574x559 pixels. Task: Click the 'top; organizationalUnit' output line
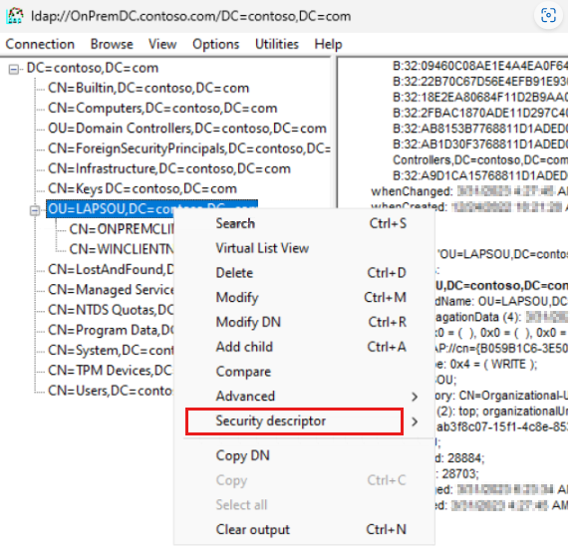(x=502, y=412)
